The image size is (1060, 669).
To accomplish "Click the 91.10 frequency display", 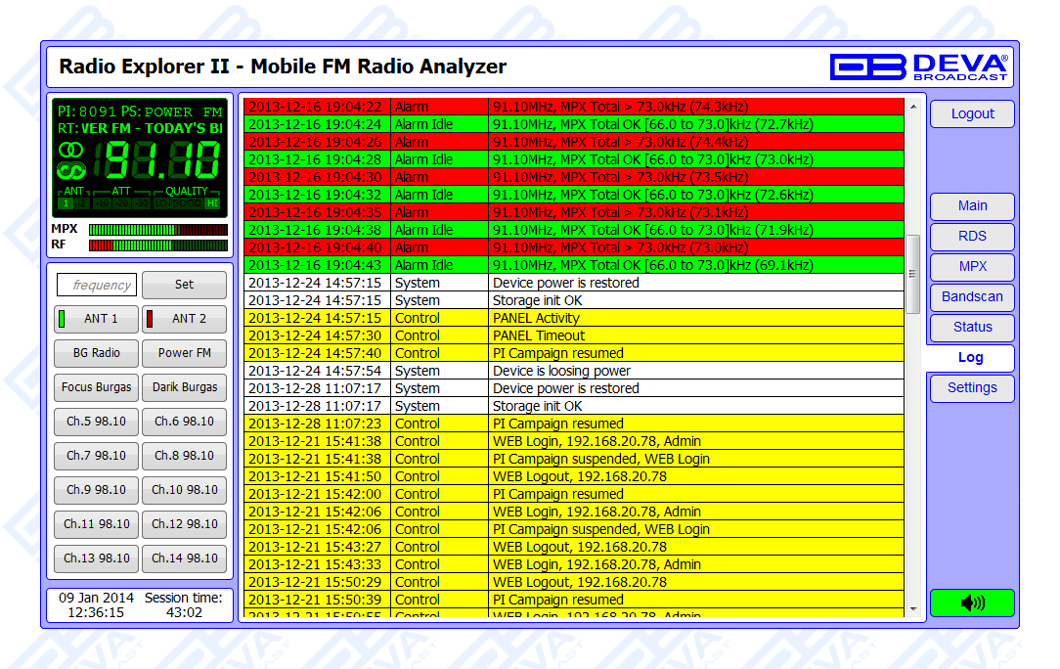I will click(x=162, y=160).
